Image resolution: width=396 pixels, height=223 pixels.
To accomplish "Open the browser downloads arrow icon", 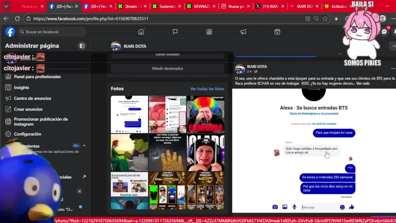I will 336,19.
